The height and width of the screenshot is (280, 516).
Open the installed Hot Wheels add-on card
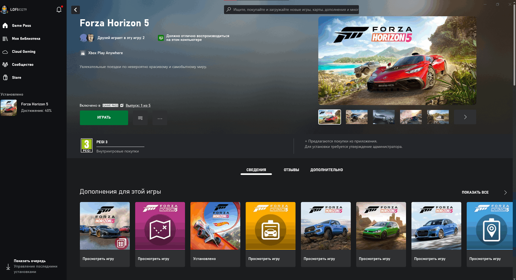point(215,235)
